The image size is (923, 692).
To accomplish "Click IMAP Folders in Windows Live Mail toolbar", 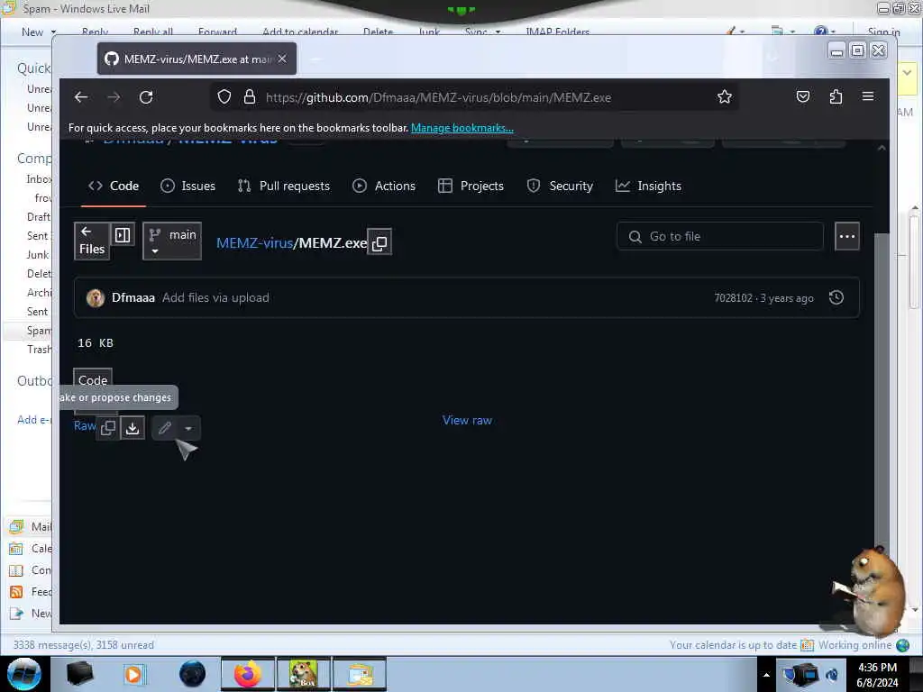I will point(557,32).
